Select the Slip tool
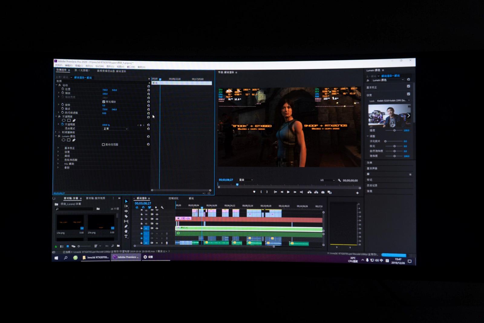Screen dimensions: 484x323 coord(126,221)
